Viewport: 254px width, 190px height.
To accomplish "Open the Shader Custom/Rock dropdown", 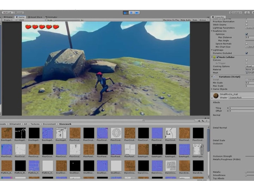I will (241, 97).
